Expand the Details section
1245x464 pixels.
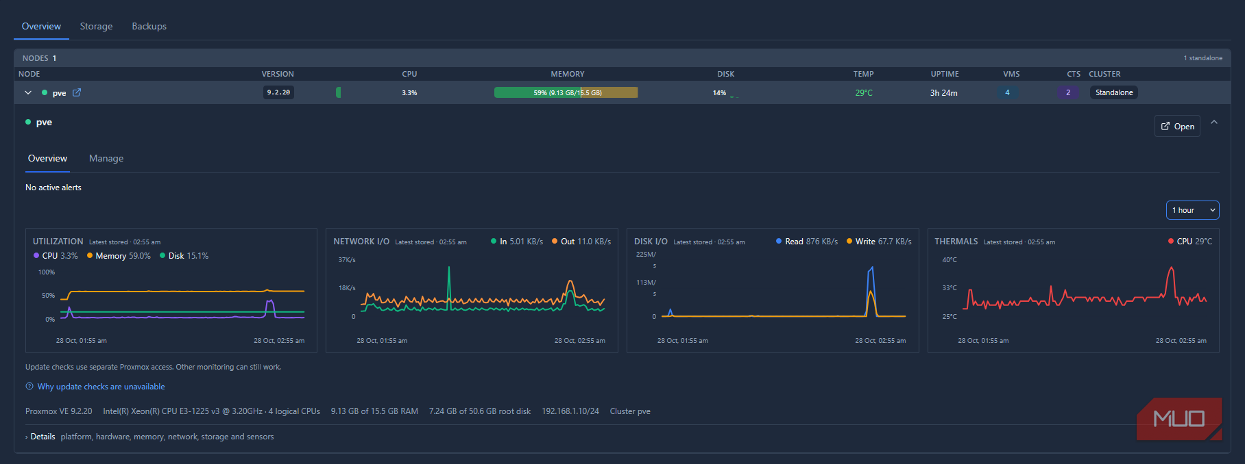40,437
